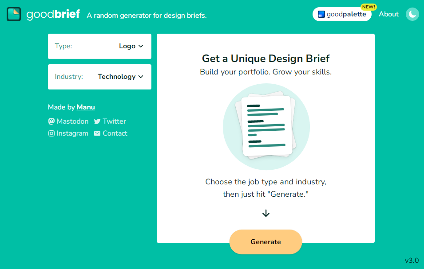Click the Mastodon icon
Screen dimensions: 424x269
pos(52,121)
